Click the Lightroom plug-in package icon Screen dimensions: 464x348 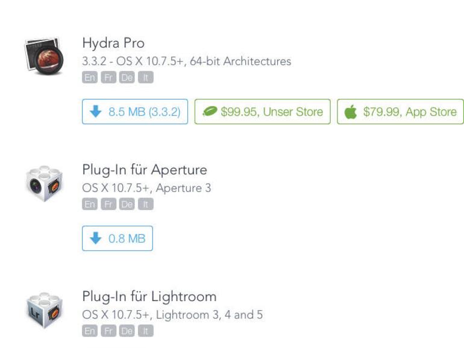pyautogui.click(x=45, y=309)
